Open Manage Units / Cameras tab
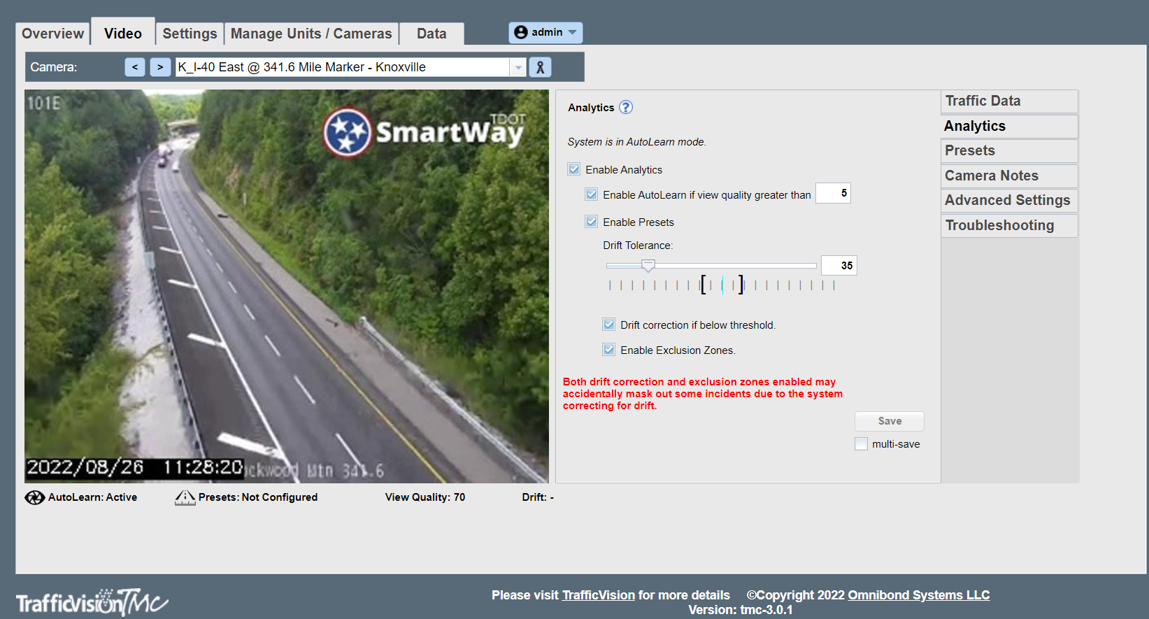Viewport: 1149px width, 619px height. coord(311,34)
